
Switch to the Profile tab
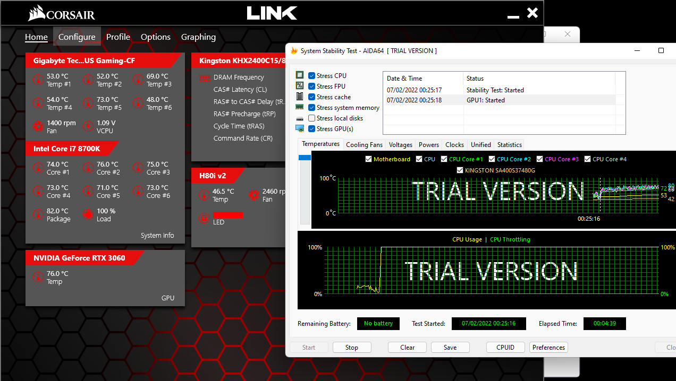click(x=118, y=37)
